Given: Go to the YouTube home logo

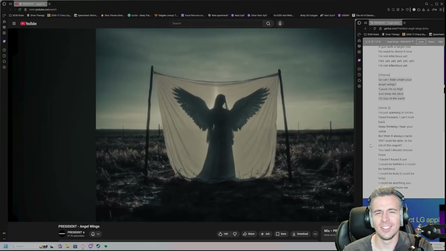Looking at the screenshot, I should tap(29, 23).
